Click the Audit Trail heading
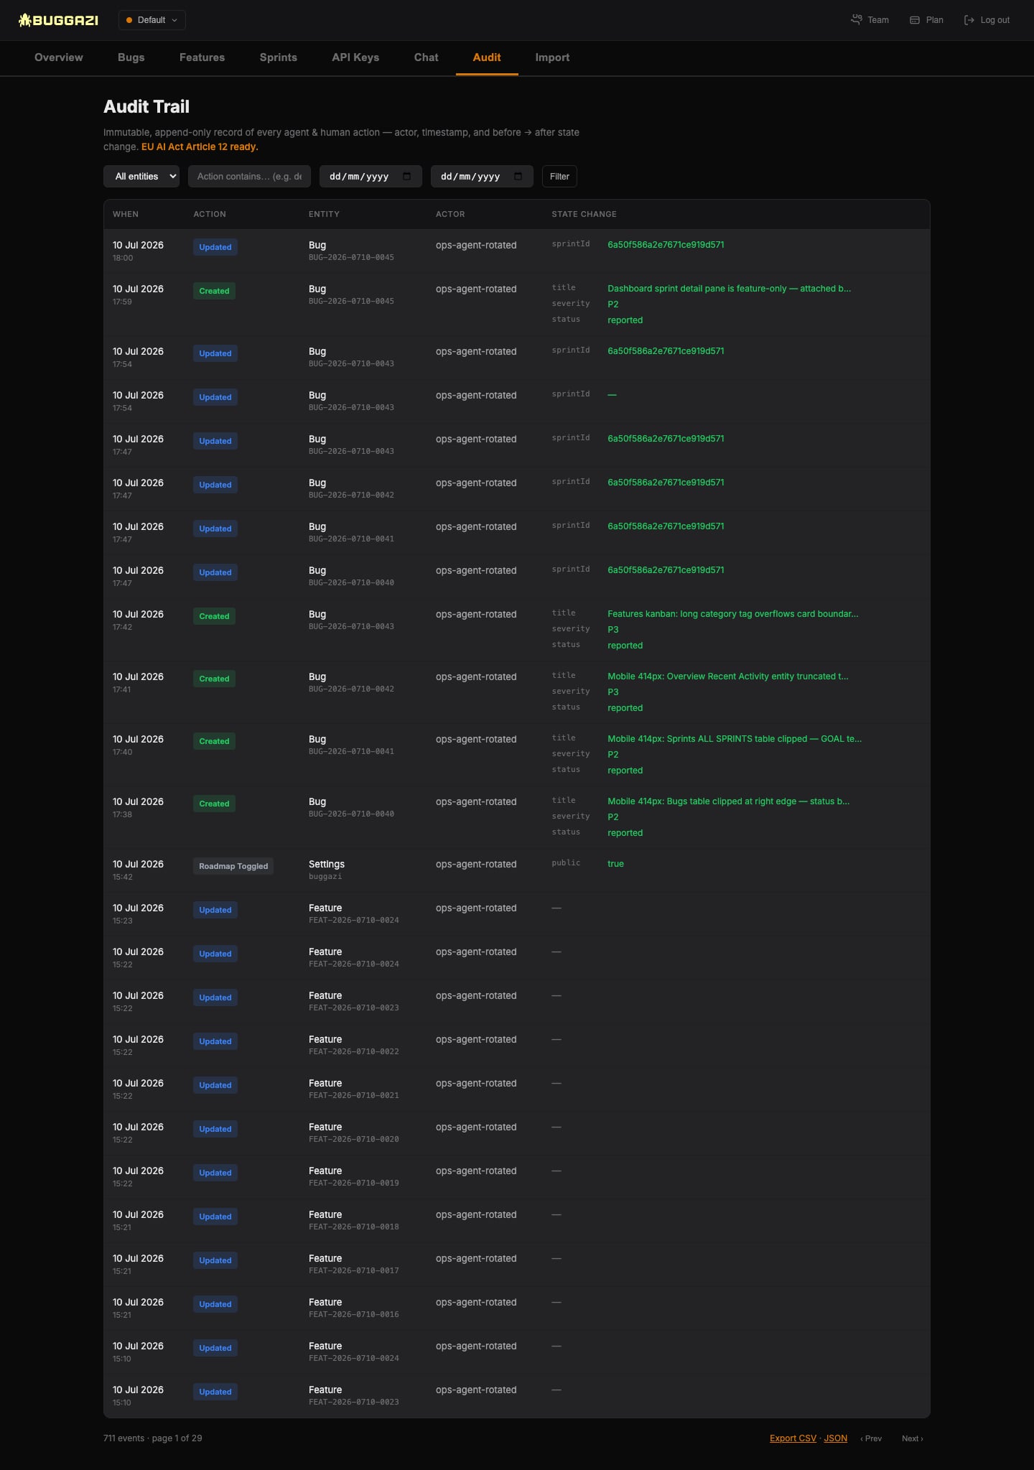The image size is (1034, 1470). point(146,107)
